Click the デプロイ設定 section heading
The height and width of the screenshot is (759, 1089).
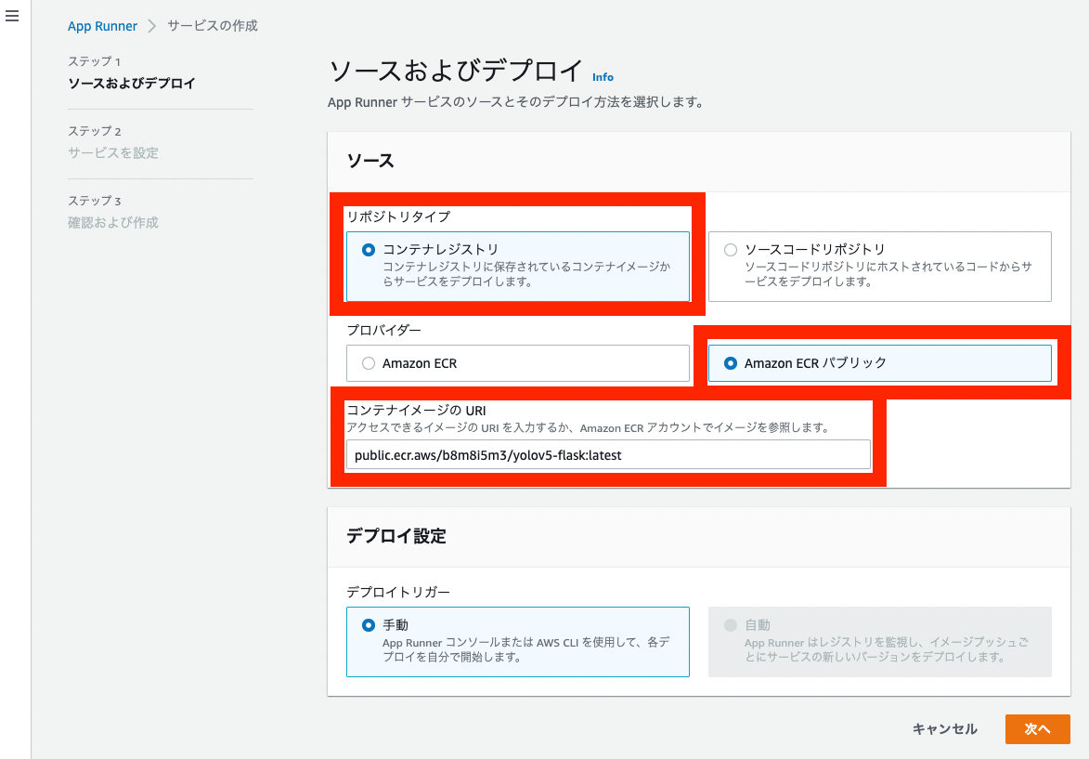click(395, 536)
